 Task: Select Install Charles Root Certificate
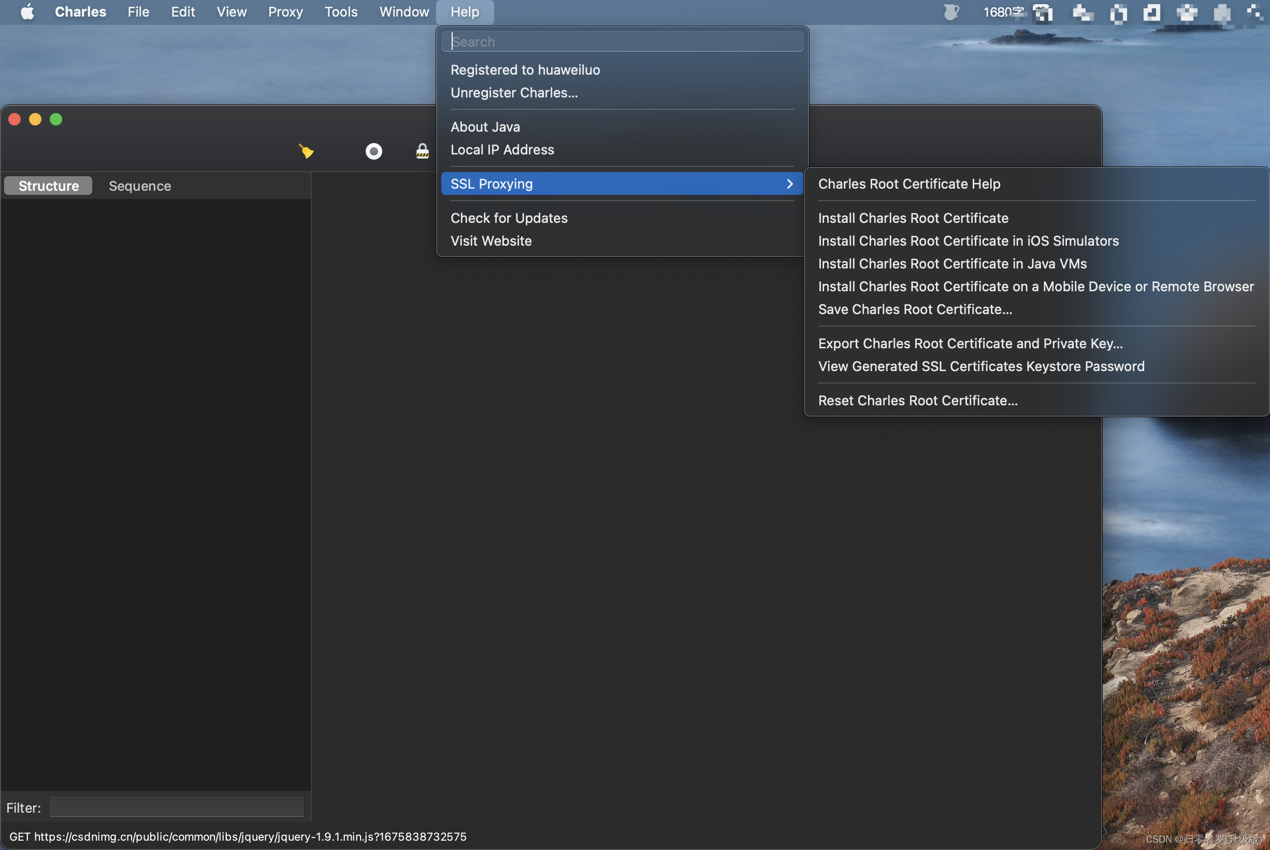point(1036,218)
